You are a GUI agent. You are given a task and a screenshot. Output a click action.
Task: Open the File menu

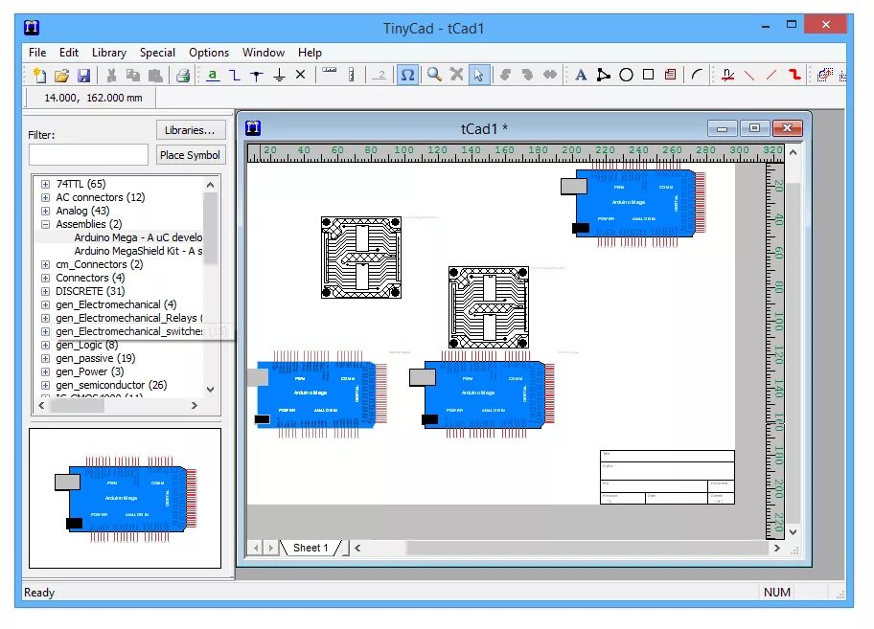[x=37, y=53]
